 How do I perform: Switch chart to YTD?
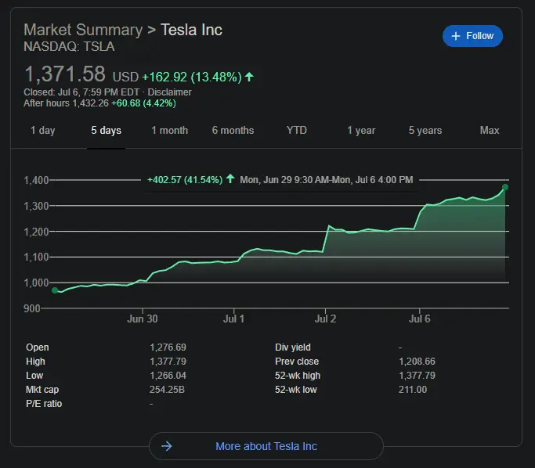pos(297,131)
